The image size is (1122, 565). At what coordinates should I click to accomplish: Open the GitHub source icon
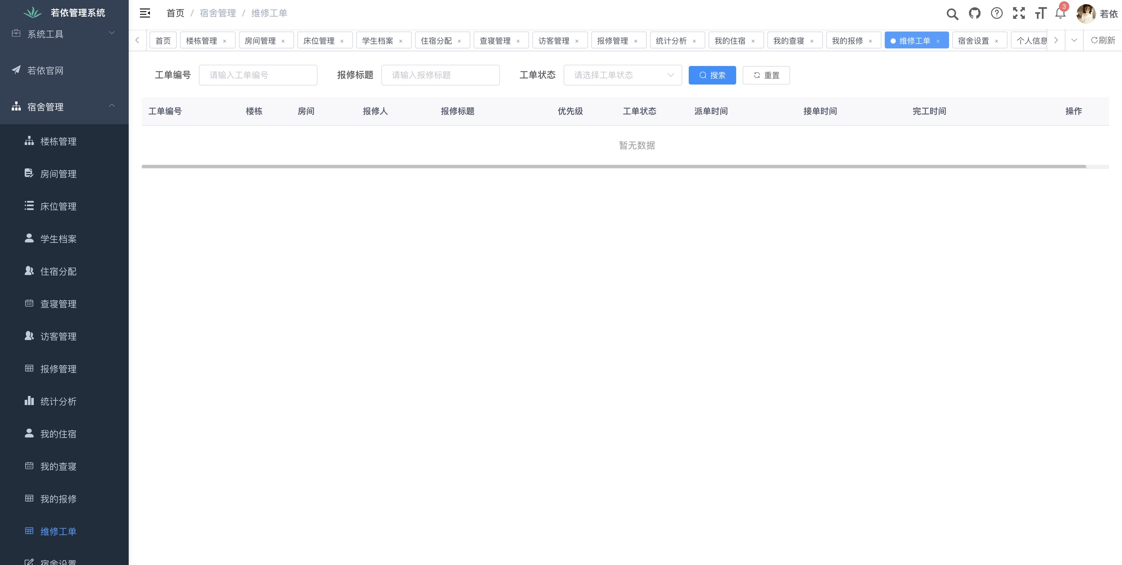point(974,13)
